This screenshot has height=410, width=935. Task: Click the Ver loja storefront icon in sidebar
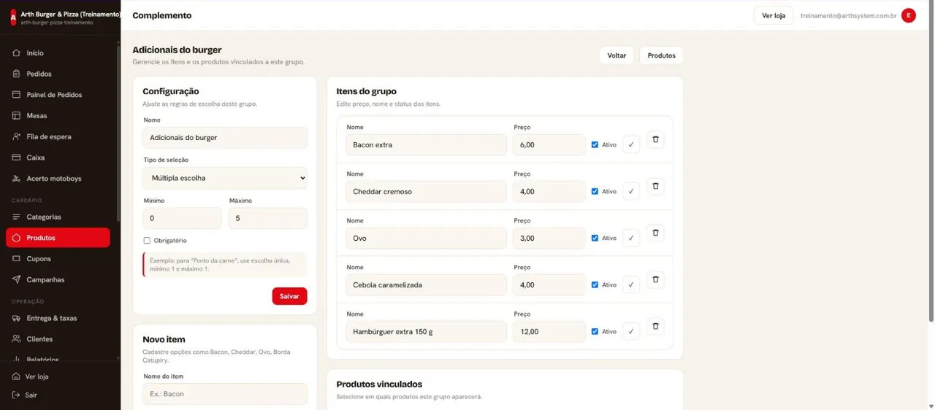point(16,376)
